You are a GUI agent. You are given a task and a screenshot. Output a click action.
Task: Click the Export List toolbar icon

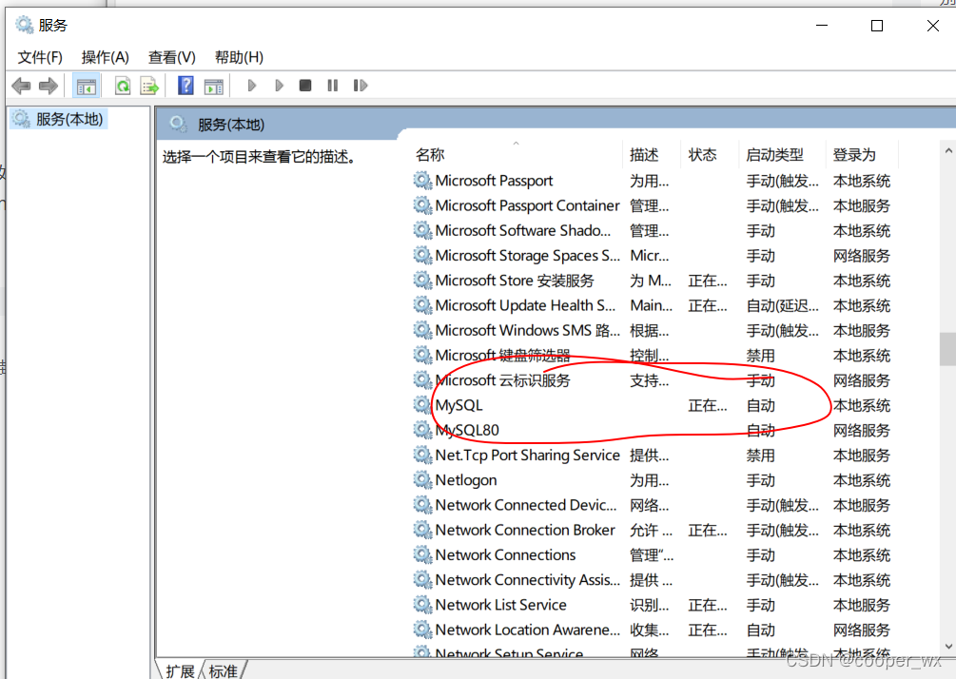[x=149, y=86]
